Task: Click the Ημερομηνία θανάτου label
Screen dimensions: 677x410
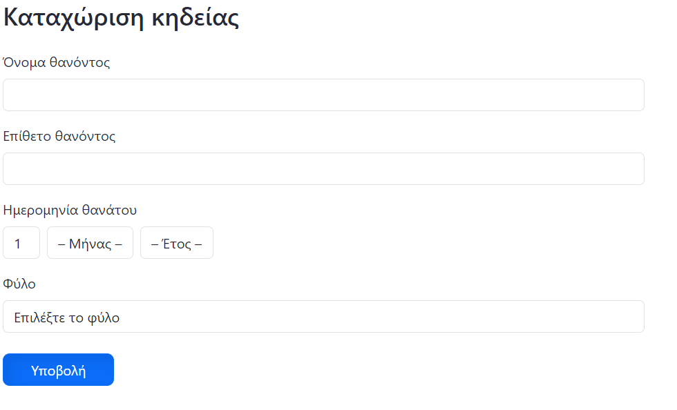Action: [70, 210]
